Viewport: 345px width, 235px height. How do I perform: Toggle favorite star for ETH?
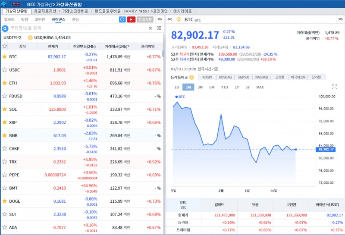(x=4, y=83)
